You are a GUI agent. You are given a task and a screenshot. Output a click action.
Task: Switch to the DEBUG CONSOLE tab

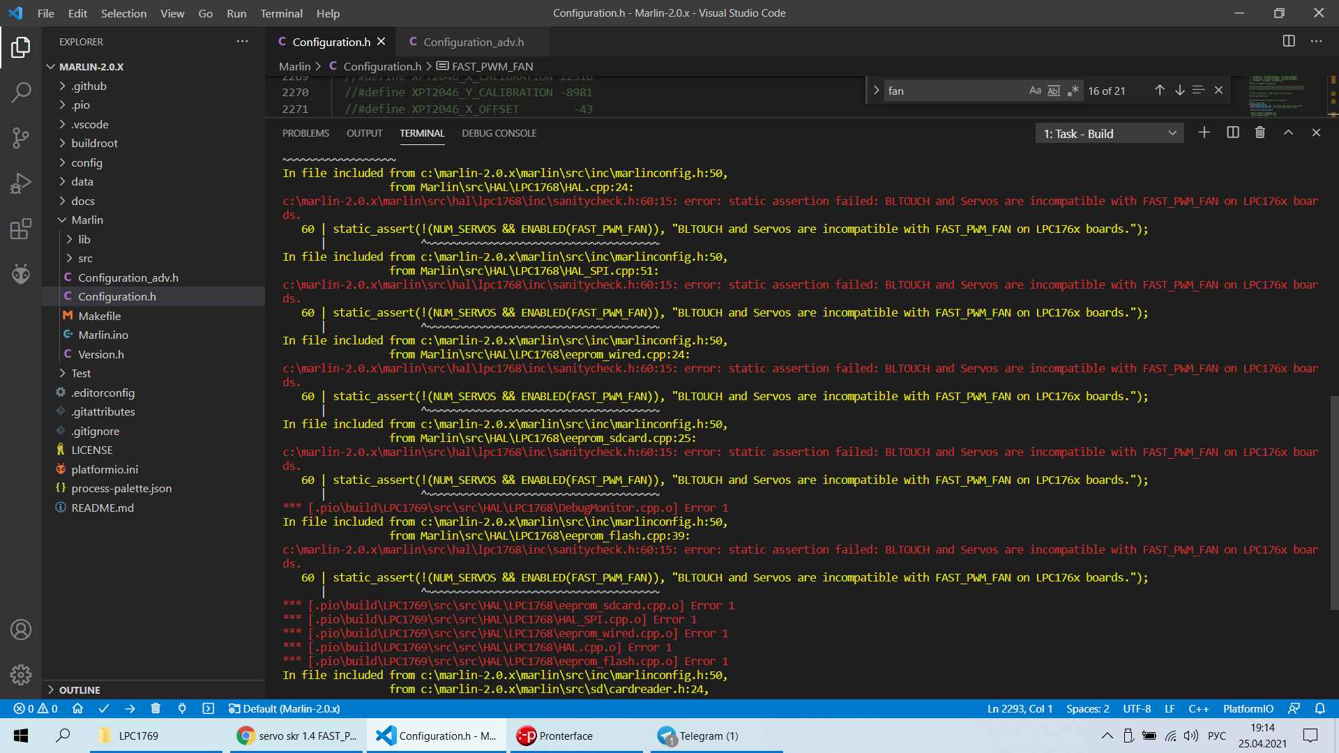[499, 133]
